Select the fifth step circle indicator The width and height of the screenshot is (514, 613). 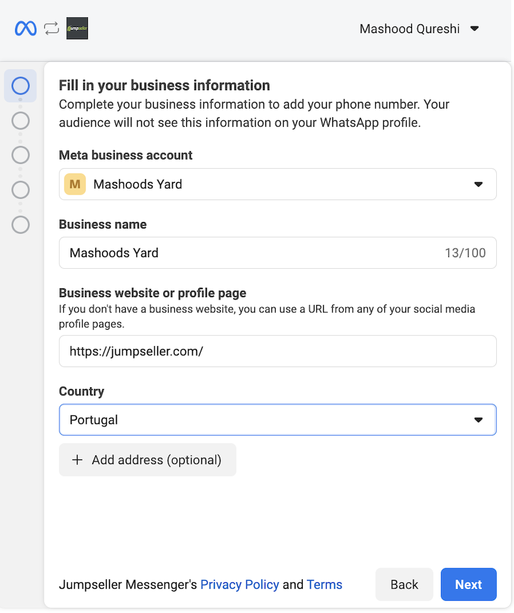(x=20, y=225)
